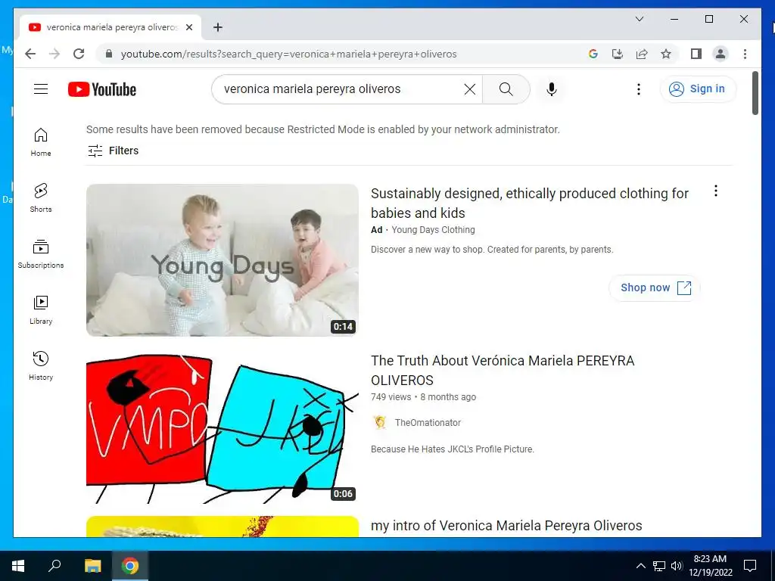The height and width of the screenshot is (581, 775).
Task: Click the YouTube logo
Action: click(102, 89)
